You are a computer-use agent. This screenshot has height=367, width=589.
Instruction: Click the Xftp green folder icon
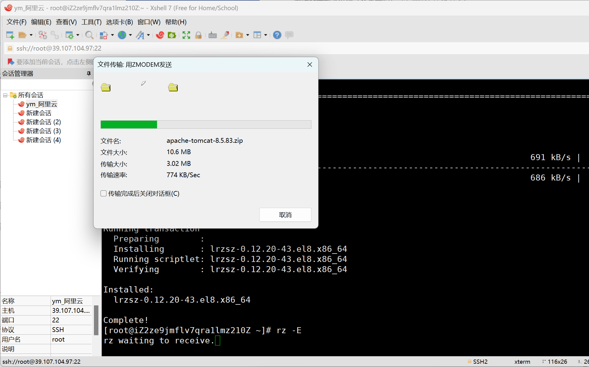172,35
